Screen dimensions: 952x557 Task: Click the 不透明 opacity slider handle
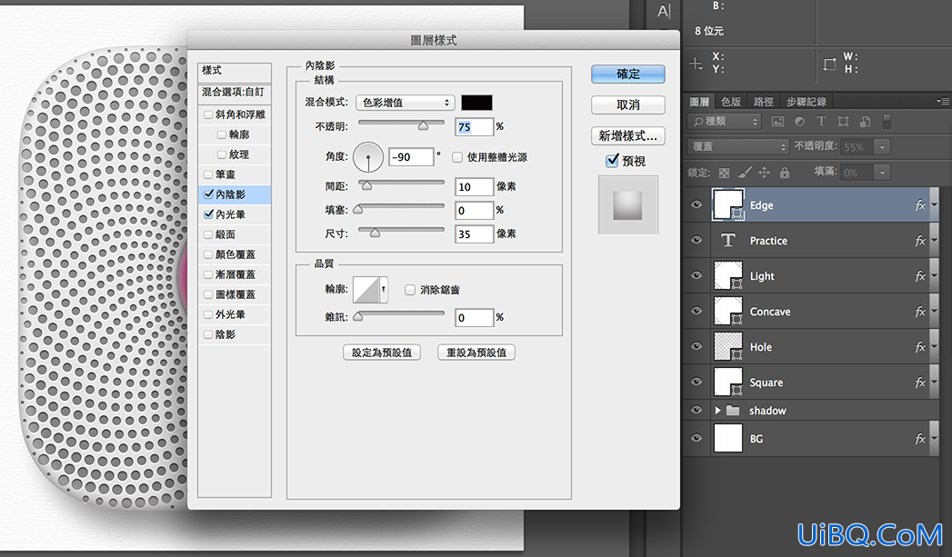[x=423, y=125]
